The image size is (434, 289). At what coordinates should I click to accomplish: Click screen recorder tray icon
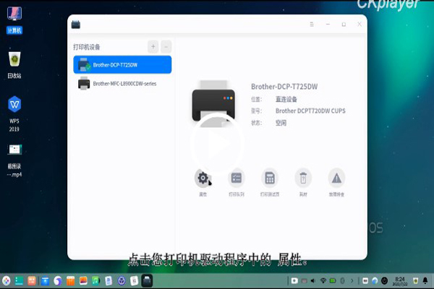(294, 281)
